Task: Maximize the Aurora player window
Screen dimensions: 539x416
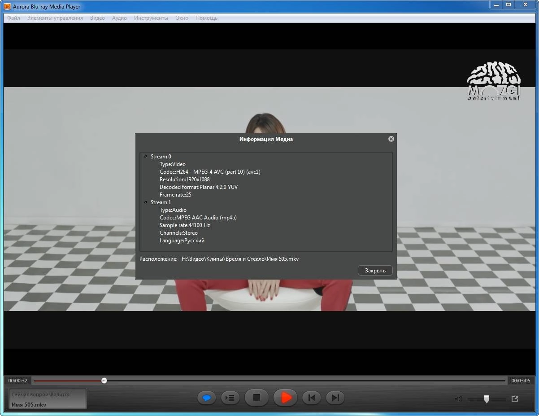Action: [509, 5]
